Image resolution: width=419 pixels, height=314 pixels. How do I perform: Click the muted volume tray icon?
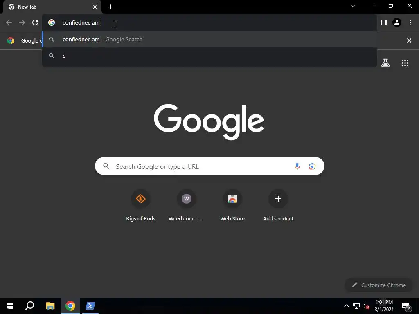[x=366, y=306]
